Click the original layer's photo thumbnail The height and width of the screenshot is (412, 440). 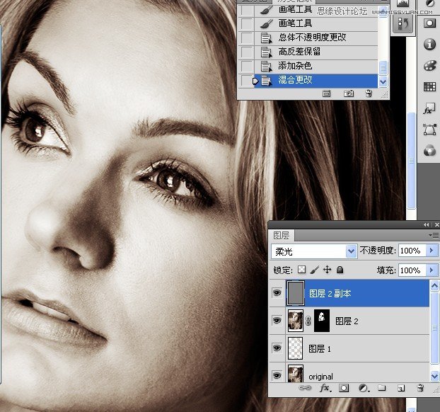(296, 374)
